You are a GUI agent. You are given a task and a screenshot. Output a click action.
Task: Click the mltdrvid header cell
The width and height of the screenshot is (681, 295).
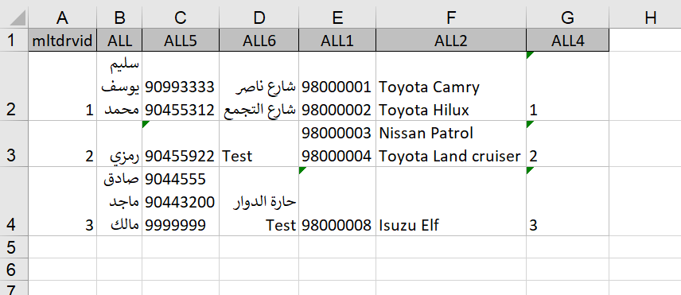click(63, 41)
